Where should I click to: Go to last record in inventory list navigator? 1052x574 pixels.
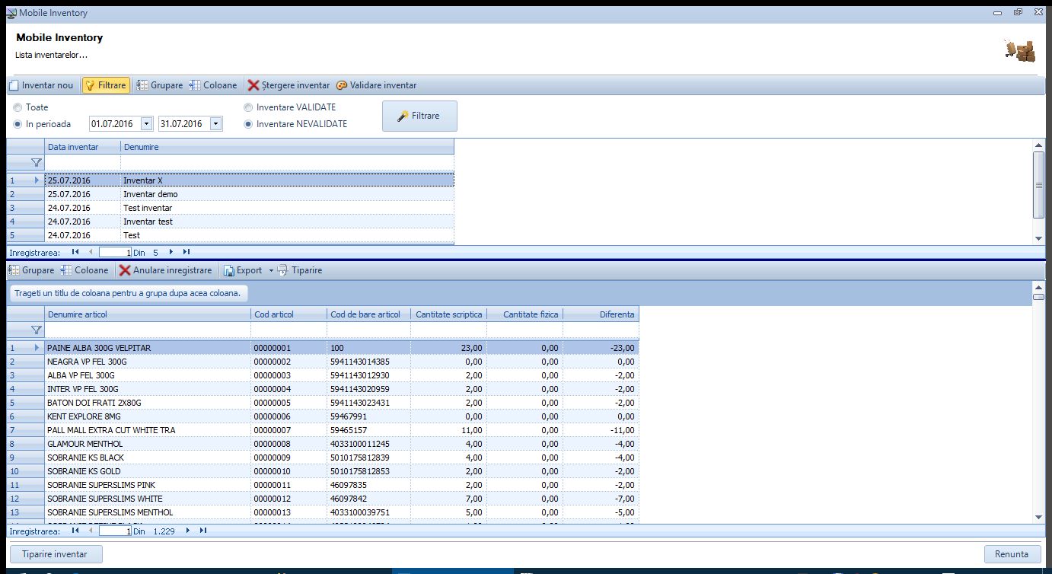pyautogui.click(x=186, y=251)
